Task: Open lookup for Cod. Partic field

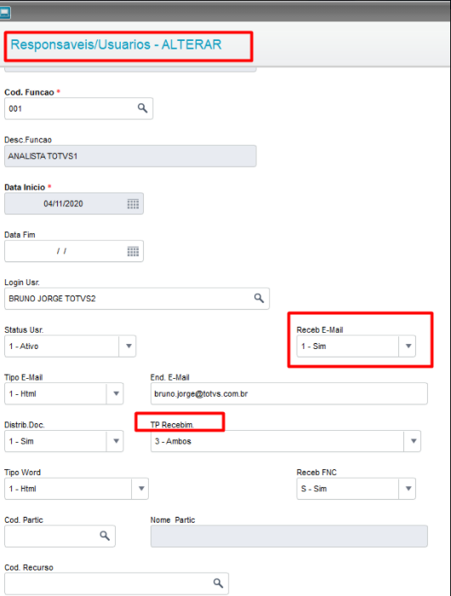Action: pos(105,536)
